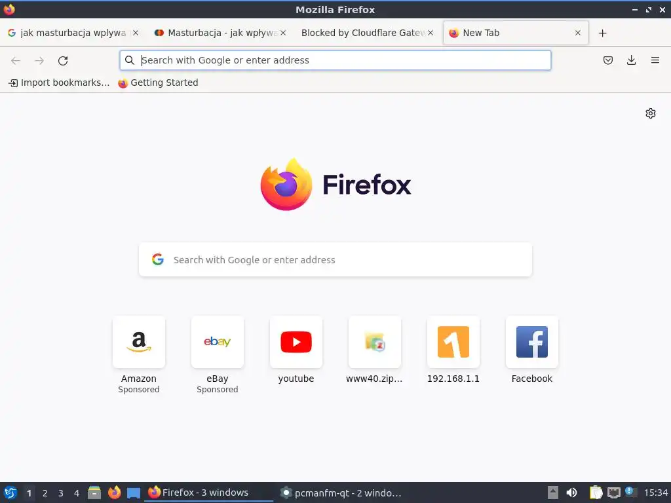Click the Google G icon in center search box
The height and width of the screenshot is (503, 671).
158,259
